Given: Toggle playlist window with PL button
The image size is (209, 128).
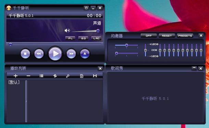Looking at the screenshot, I should [70, 38].
